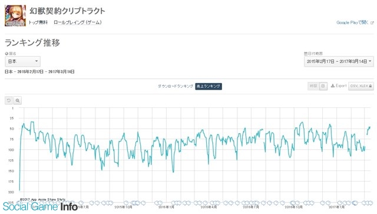Image resolution: width=377 pixels, height=214 pixels.
Task: Open the トップ無料 category link
Action: point(38,22)
